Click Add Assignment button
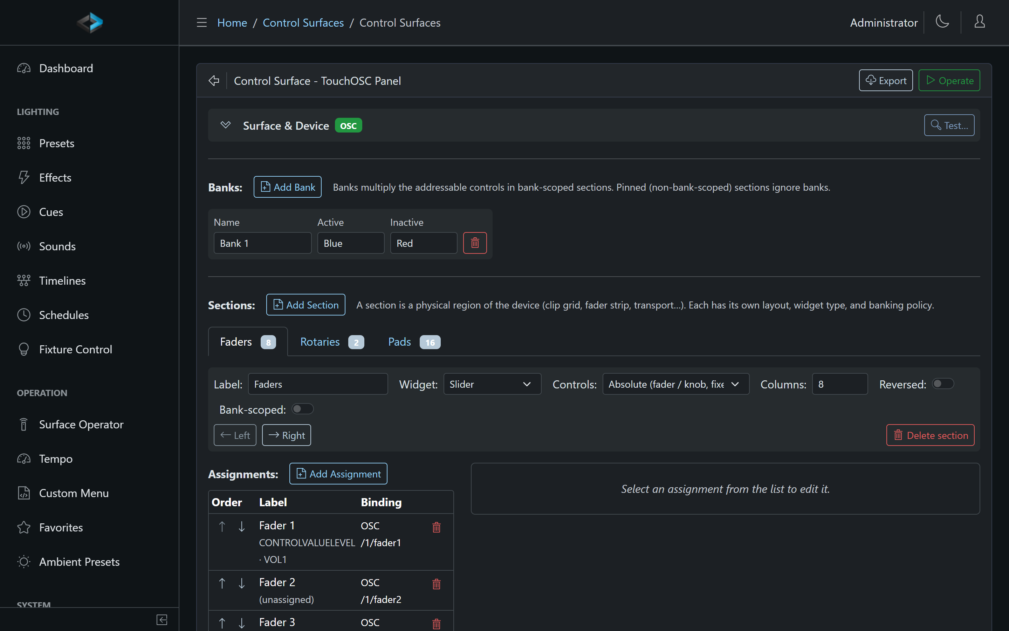1009x631 pixels. (338, 474)
